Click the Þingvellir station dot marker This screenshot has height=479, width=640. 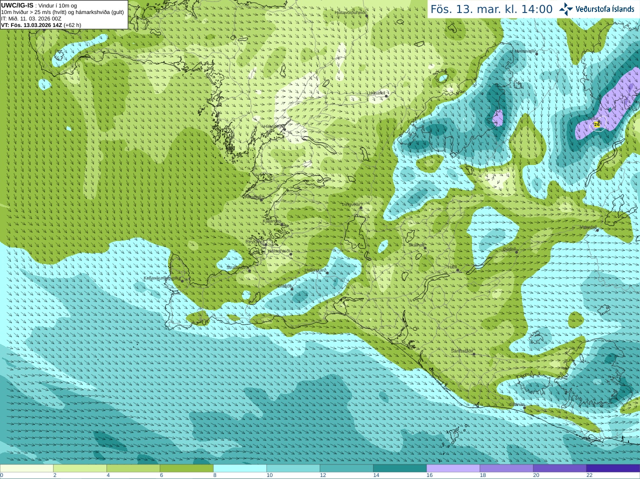(x=360, y=209)
